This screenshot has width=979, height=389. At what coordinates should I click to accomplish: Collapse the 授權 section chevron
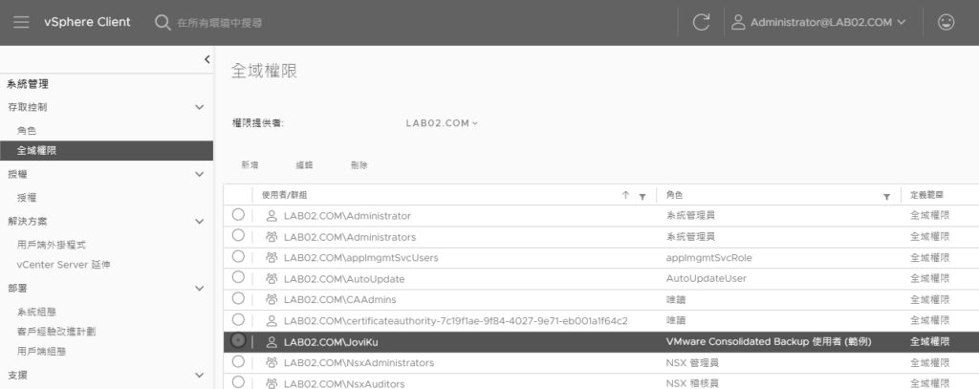click(199, 174)
